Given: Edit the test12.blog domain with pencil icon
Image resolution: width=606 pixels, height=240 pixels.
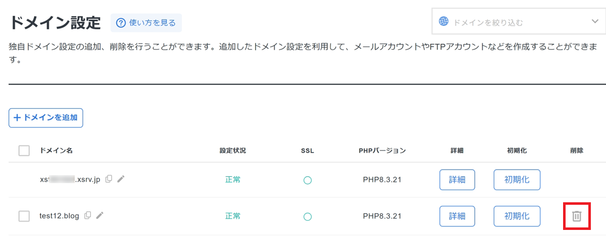Looking at the screenshot, I should pyautogui.click(x=100, y=215).
